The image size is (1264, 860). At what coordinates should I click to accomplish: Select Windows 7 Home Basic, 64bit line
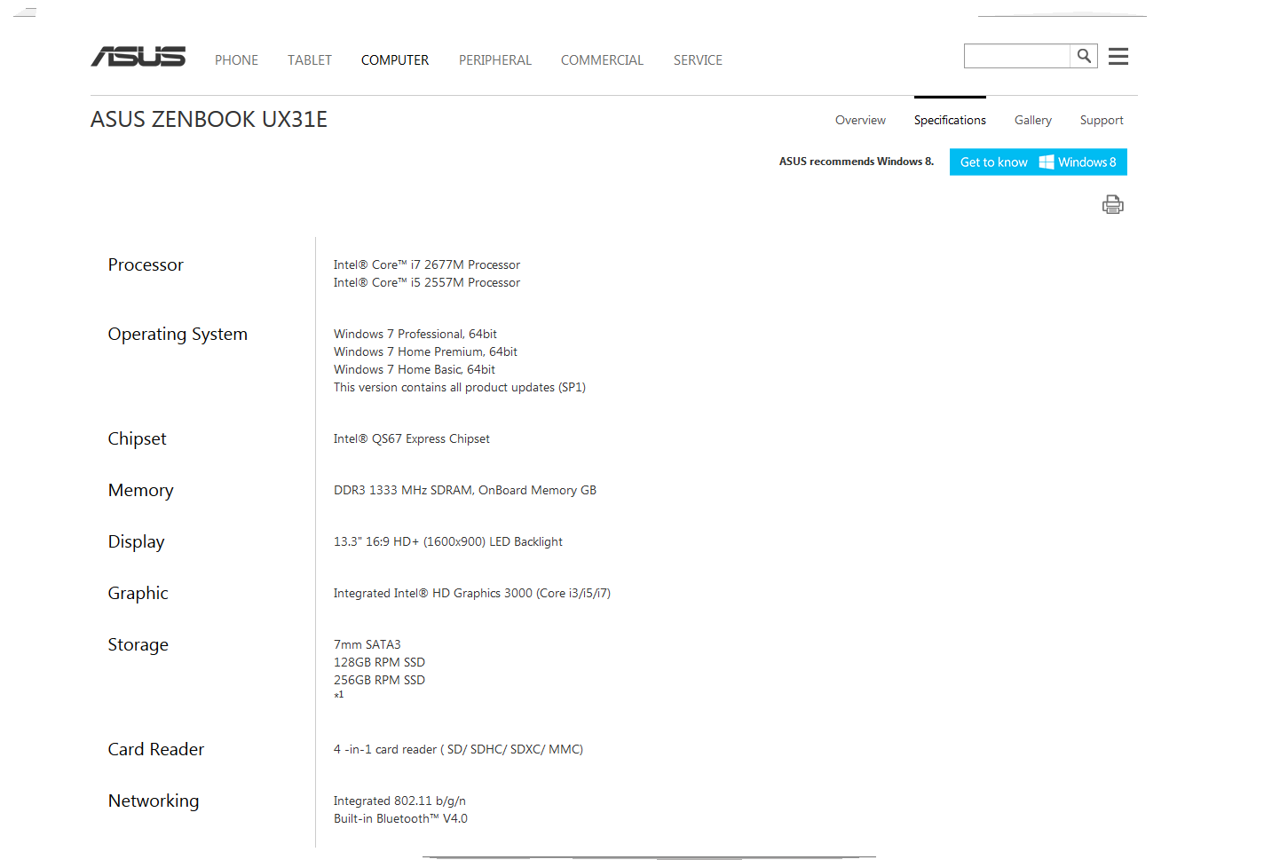[x=415, y=369]
